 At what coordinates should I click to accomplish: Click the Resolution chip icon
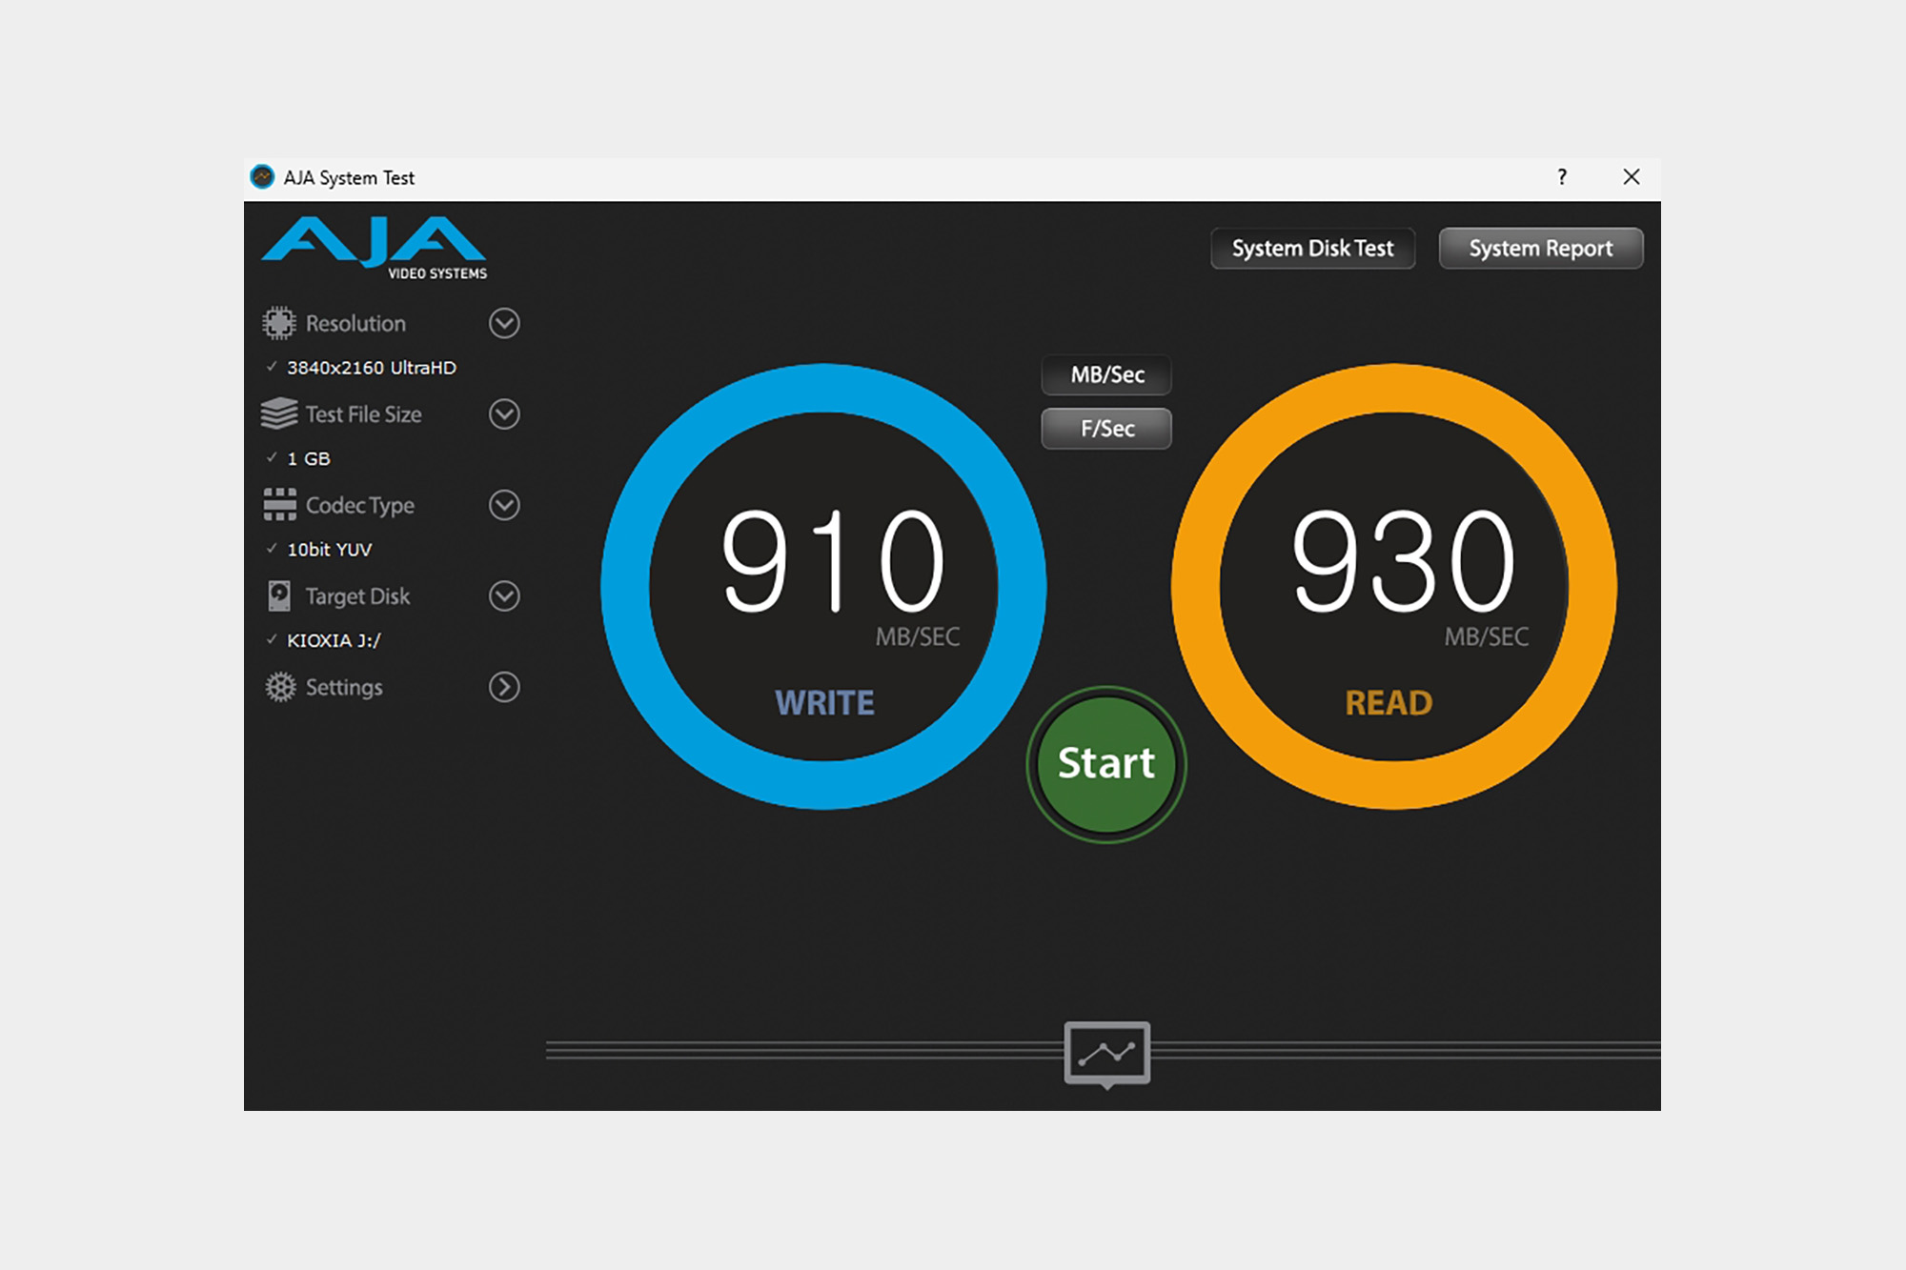tap(279, 323)
